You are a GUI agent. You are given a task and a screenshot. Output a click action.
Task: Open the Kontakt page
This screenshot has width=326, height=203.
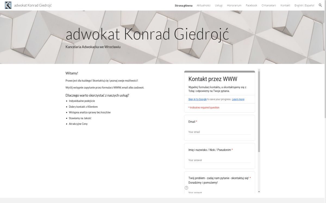(285, 5)
